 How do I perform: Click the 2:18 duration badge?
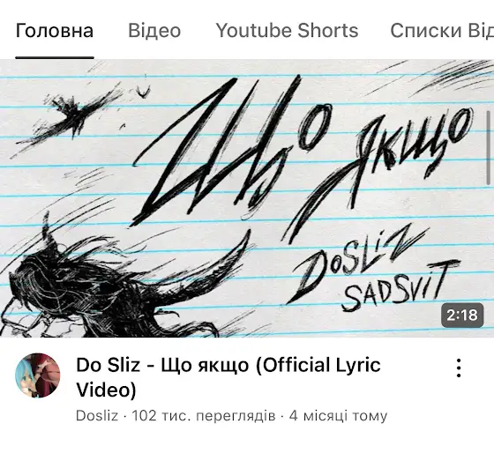(462, 315)
